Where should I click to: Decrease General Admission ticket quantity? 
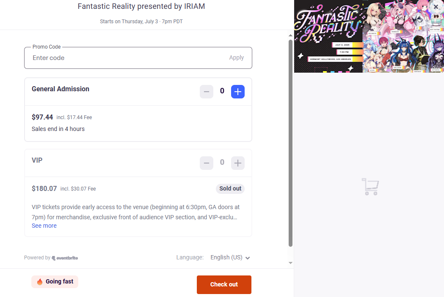tap(207, 92)
